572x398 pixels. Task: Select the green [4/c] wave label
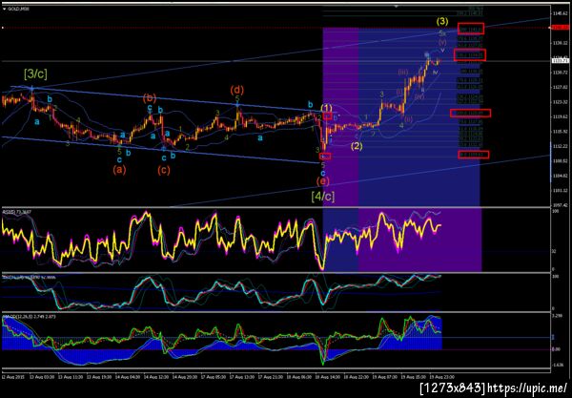point(323,197)
